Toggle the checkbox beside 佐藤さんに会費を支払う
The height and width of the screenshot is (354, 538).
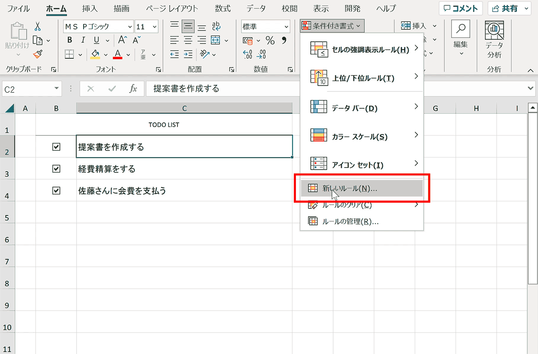56,190
